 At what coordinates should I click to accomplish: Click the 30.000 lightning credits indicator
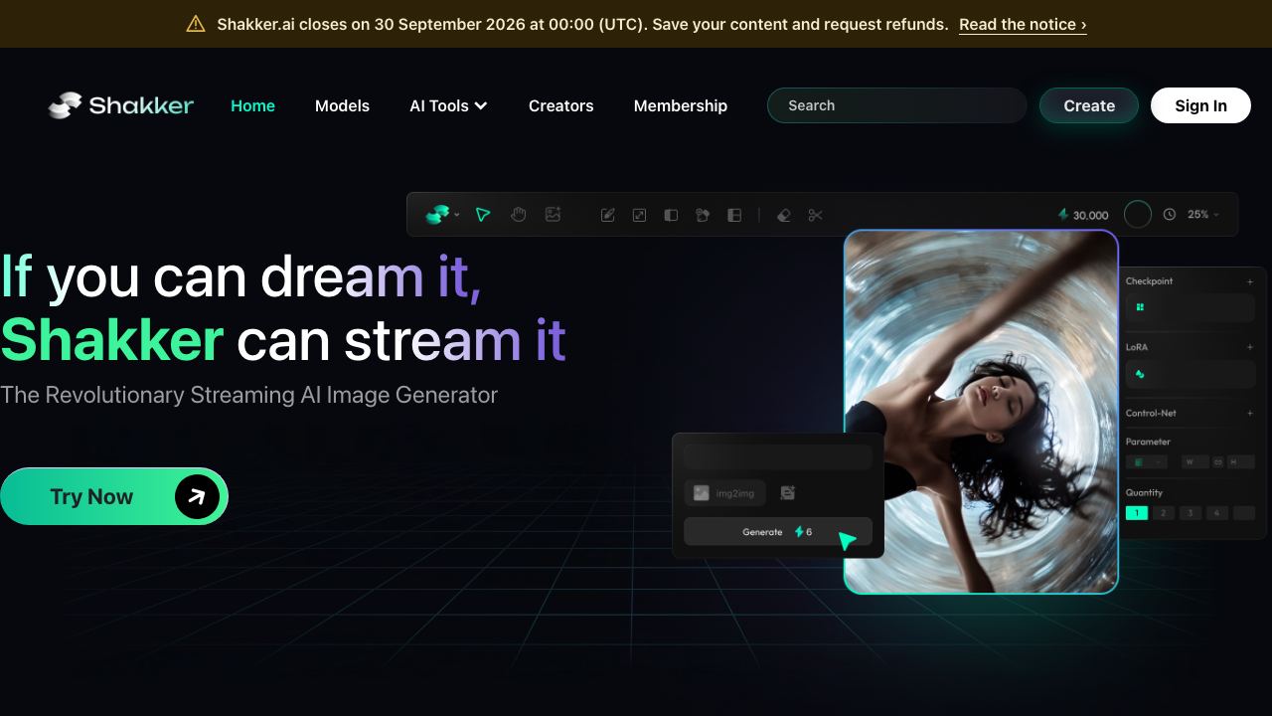tap(1083, 215)
